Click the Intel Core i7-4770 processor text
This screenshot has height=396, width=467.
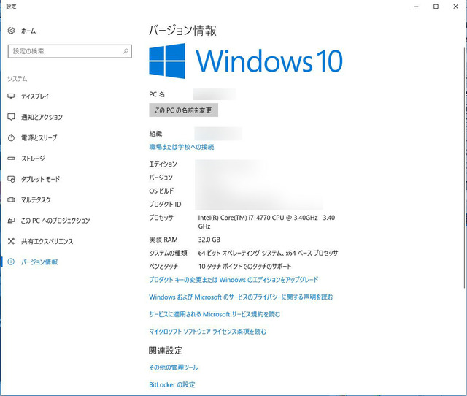pyautogui.click(x=266, y=222)
